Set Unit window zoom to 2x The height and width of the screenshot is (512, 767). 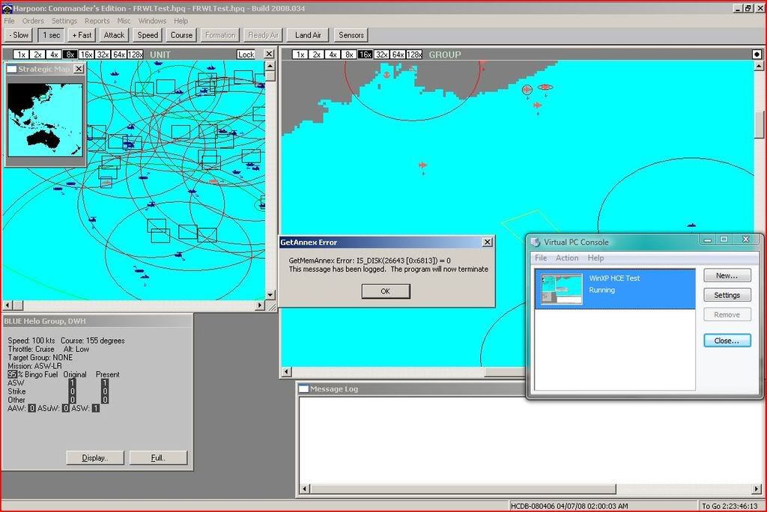tap(37, 55)
